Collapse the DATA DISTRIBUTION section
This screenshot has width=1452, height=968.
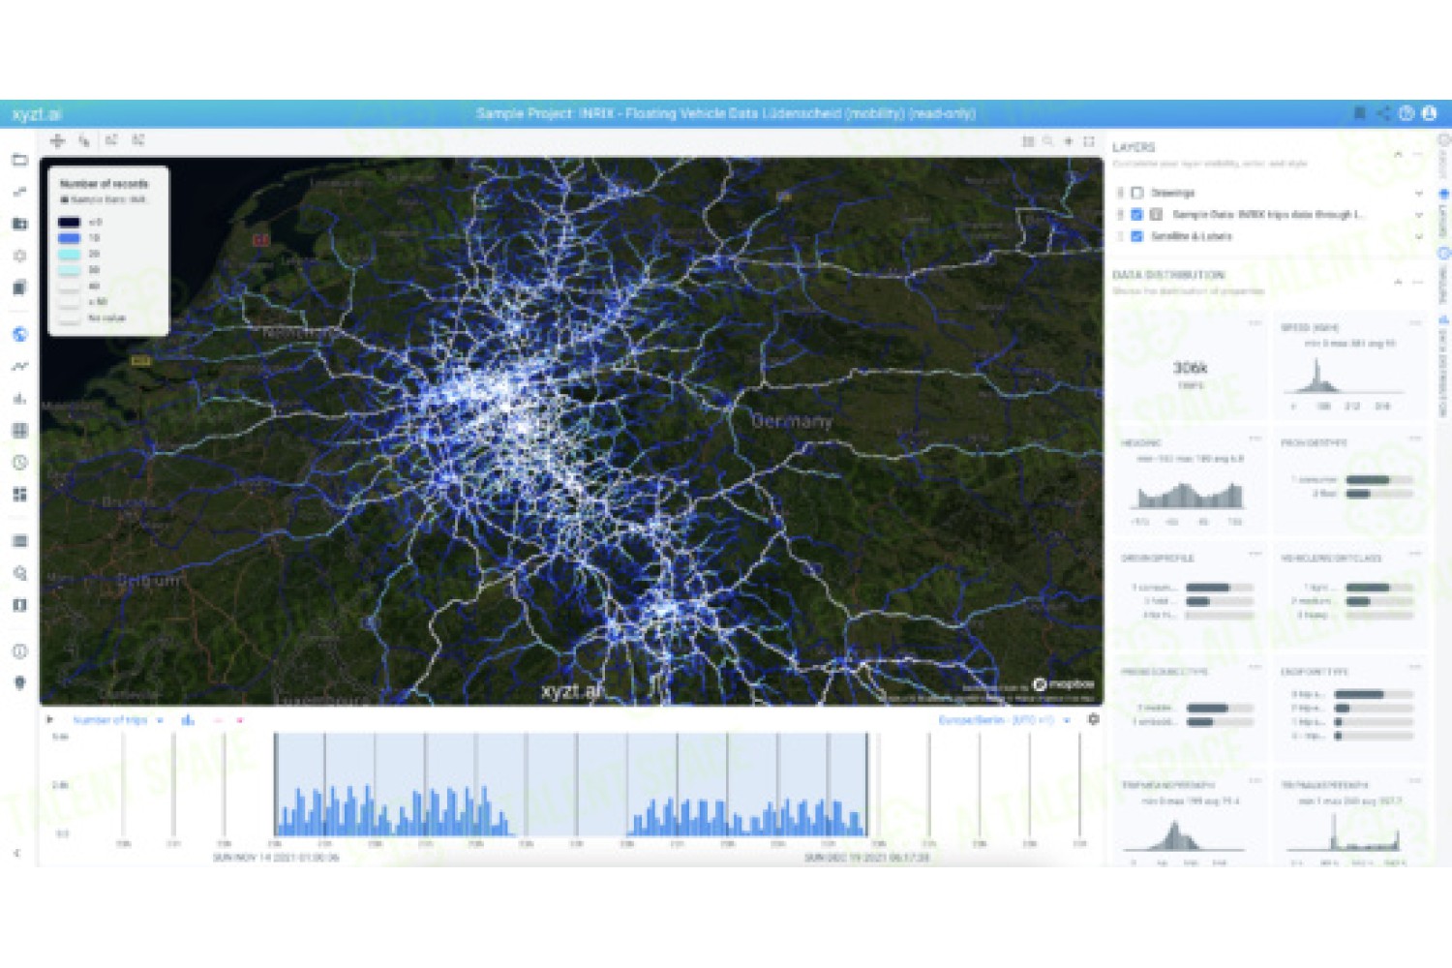1398,282
